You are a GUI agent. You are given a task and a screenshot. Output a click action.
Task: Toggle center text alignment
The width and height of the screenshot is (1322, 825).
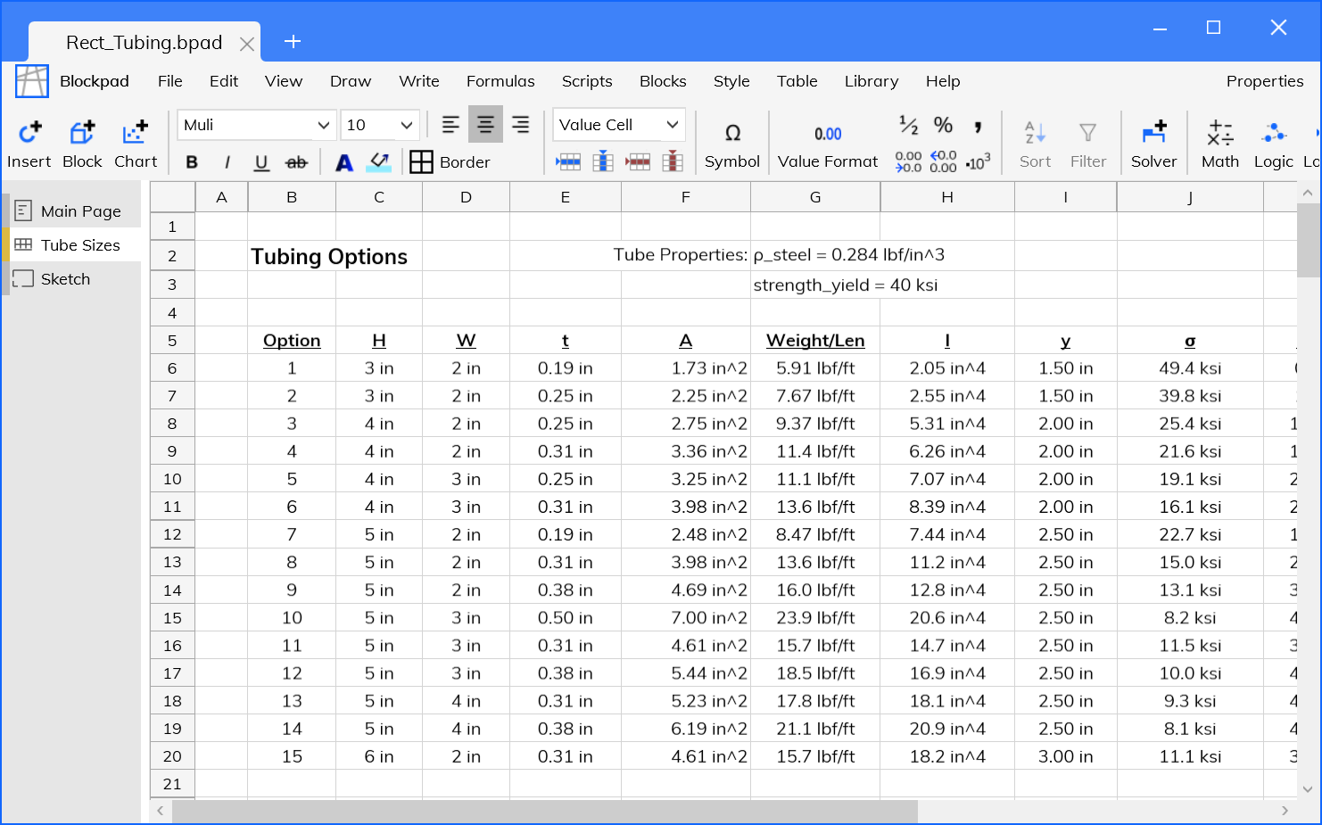pyautogui.click(x=485, y=125)
